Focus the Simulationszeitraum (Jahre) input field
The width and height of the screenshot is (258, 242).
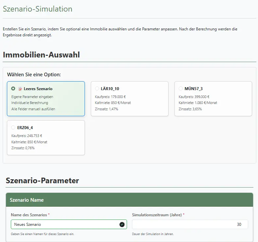[190, 225]
